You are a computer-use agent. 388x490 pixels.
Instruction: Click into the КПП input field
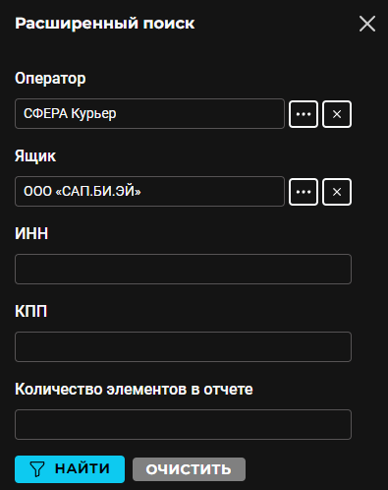pos(183,346)
